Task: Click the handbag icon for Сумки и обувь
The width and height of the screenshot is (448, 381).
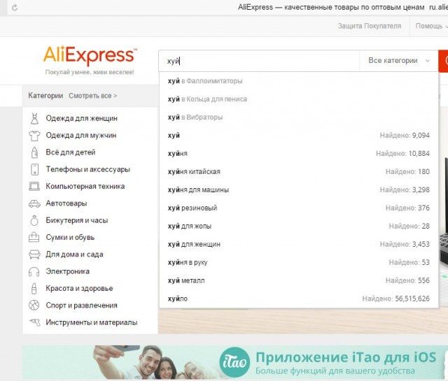Action: point(34,237)
